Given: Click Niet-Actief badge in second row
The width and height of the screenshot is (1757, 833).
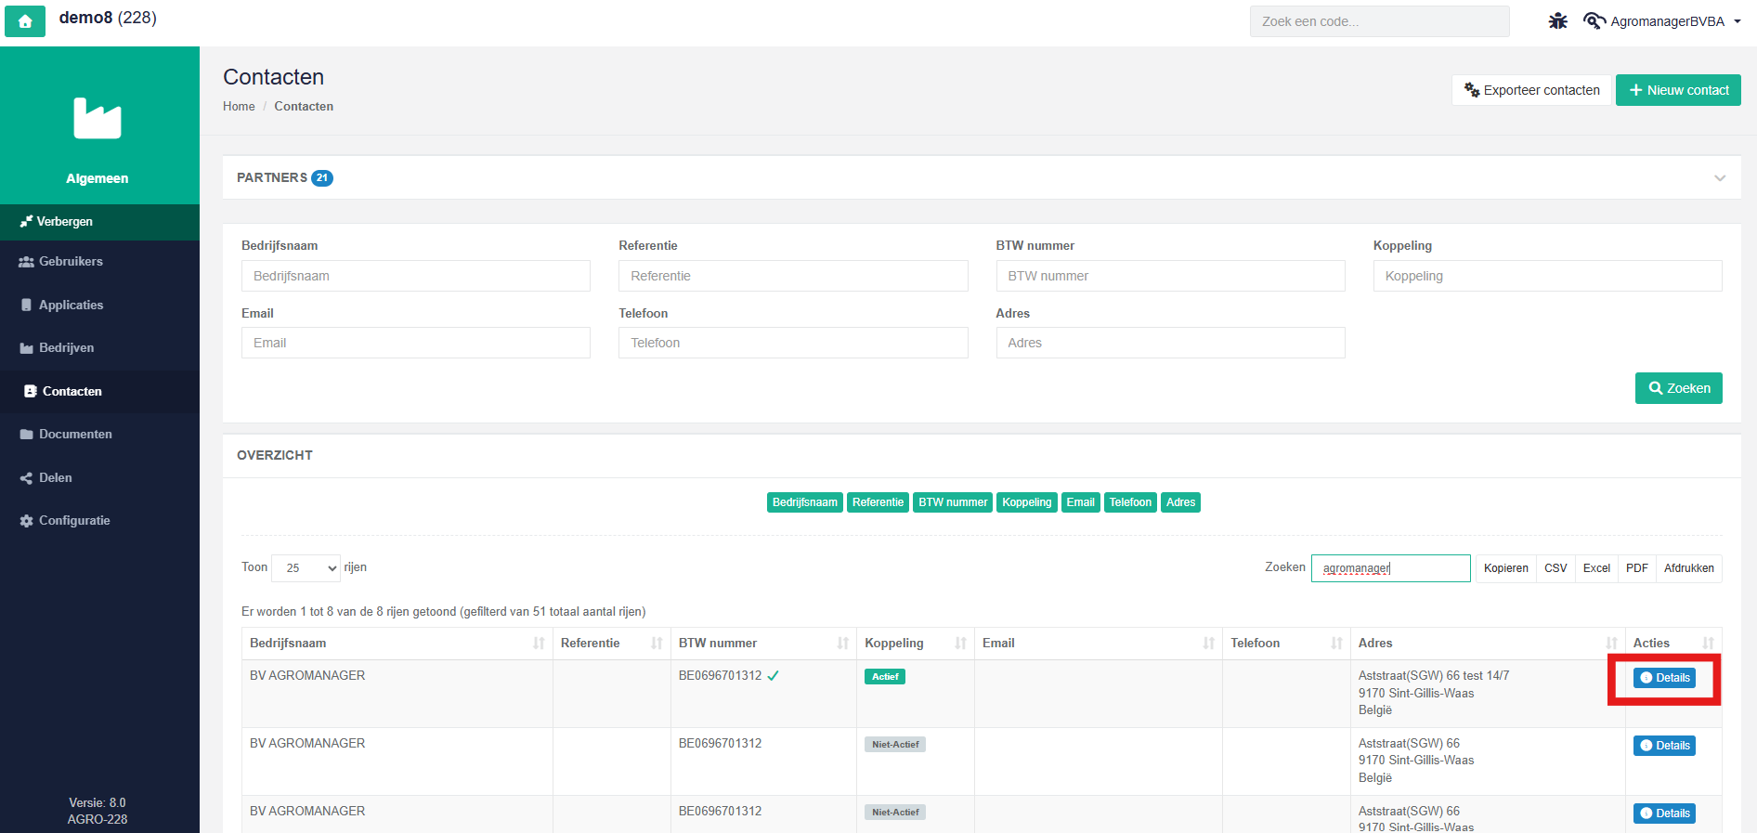Looking at the screenshot, I should 895,745.
